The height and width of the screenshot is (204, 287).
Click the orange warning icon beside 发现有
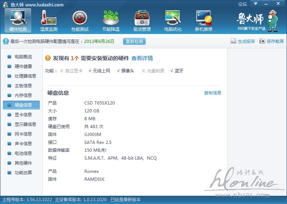point(48,58)
